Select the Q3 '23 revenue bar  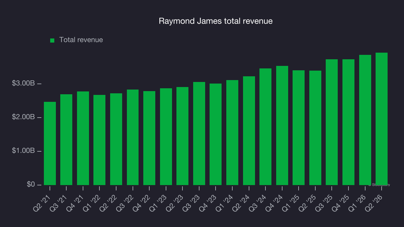coord(199,133)
